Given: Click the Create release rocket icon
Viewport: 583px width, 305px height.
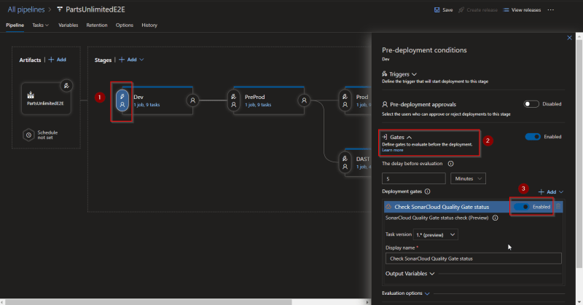Looking at the screenshot, I should coord(461,10).
